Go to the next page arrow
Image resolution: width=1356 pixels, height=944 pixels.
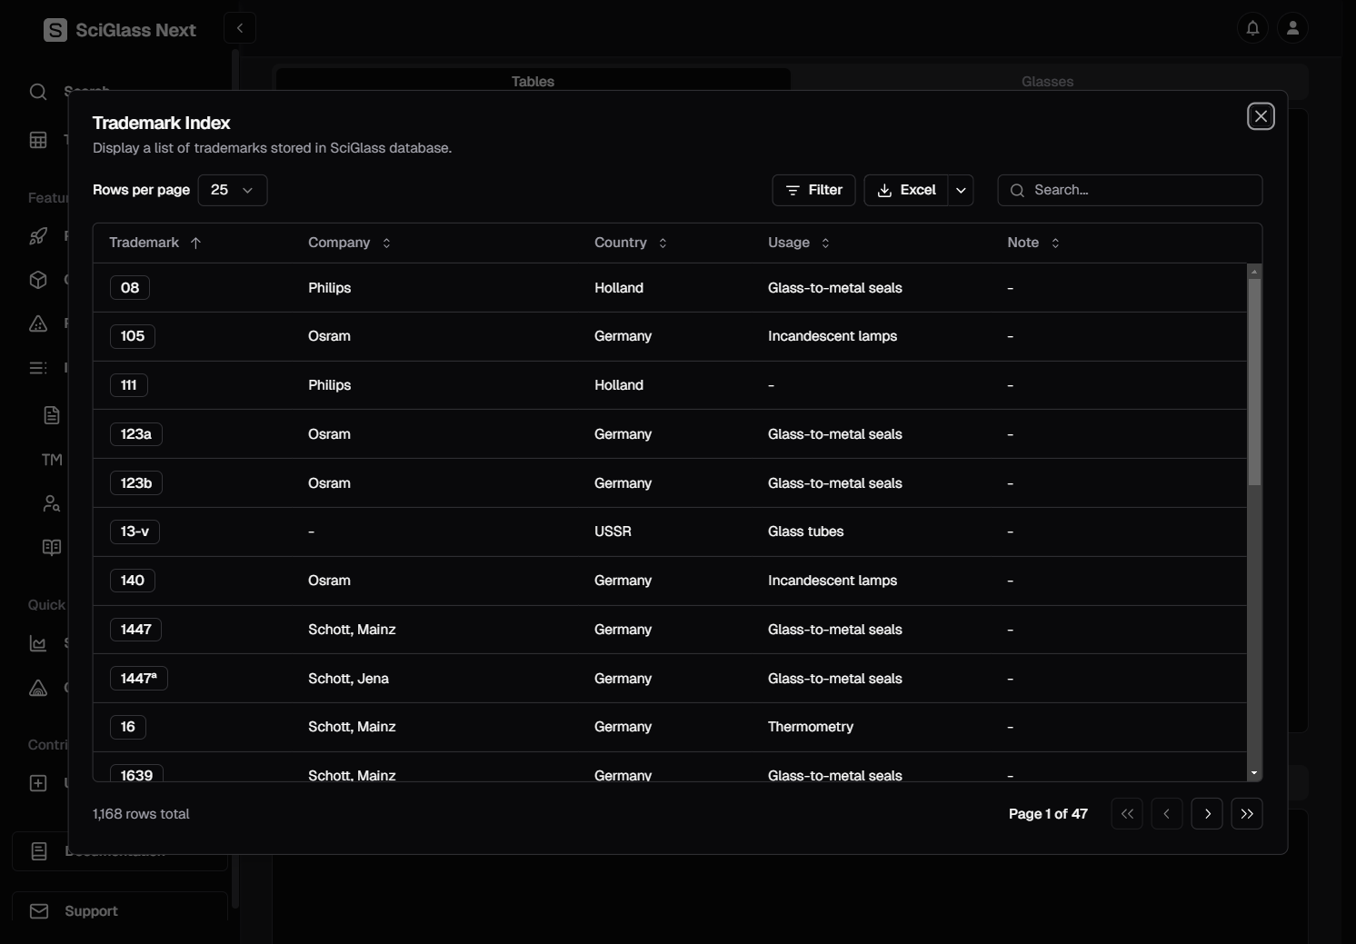(1207, 814)
